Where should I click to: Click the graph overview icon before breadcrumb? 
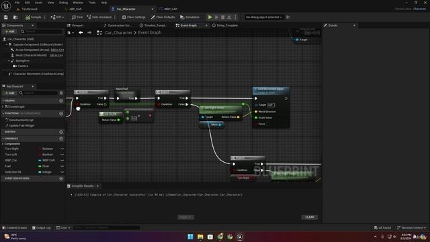[99, 33]
